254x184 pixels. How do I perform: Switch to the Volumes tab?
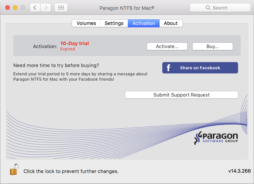point(86,23)
